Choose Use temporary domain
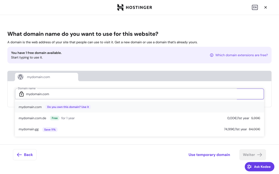This screenshot has width=279, height=174. (x=209, y=155)
